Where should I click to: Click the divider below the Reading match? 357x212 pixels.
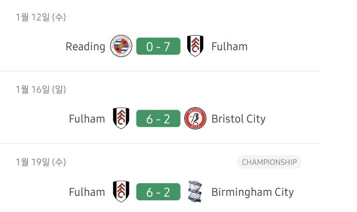(160, 71)
